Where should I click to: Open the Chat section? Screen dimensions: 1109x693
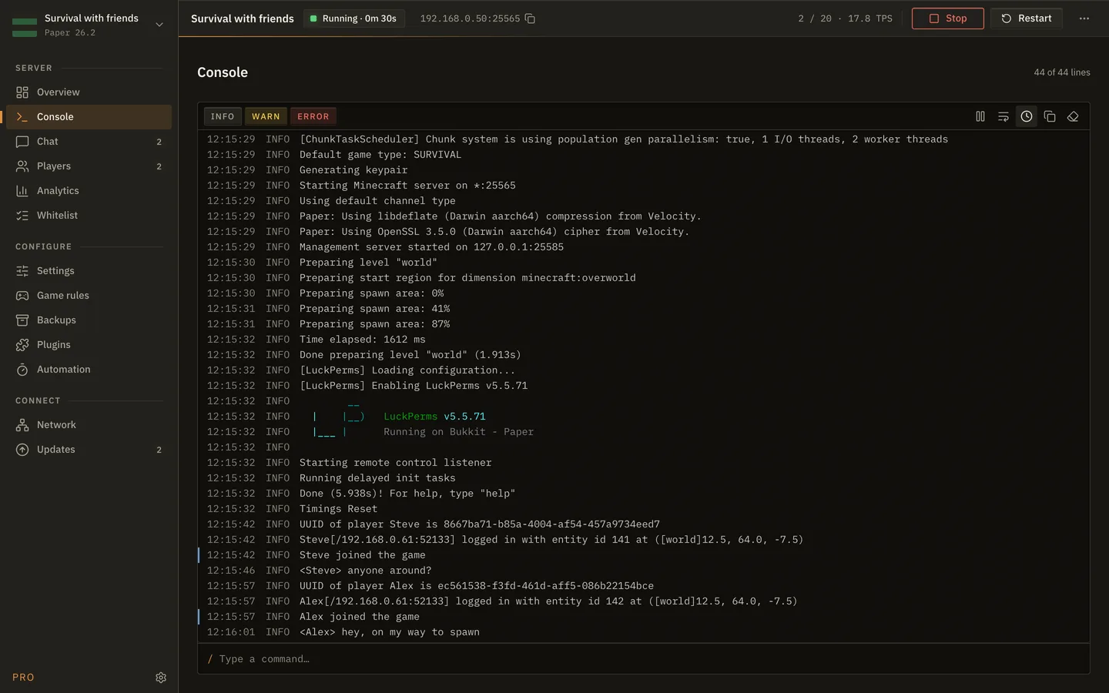(89, 142)
